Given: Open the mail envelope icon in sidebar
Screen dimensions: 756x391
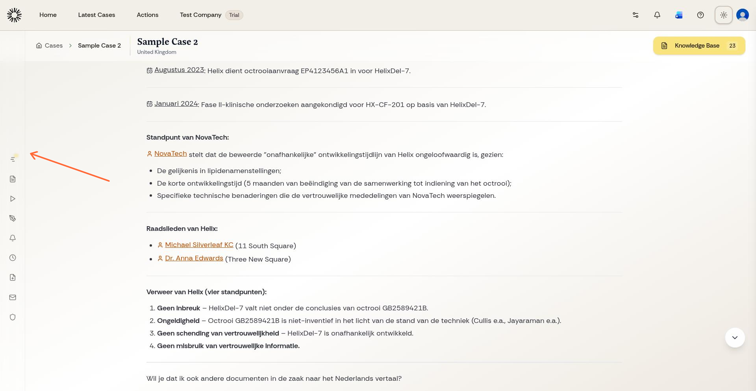Looking at the screenshot, I should point(13,297).
